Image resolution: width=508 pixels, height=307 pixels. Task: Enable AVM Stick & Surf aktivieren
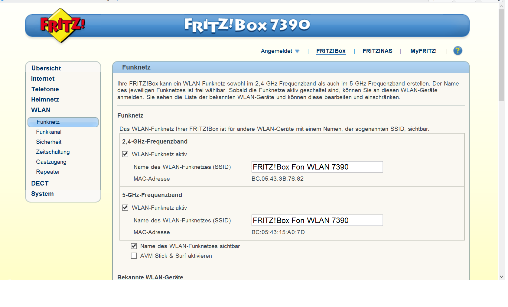134,256
